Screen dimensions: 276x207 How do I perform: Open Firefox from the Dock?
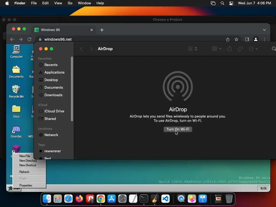pos(79,199)
